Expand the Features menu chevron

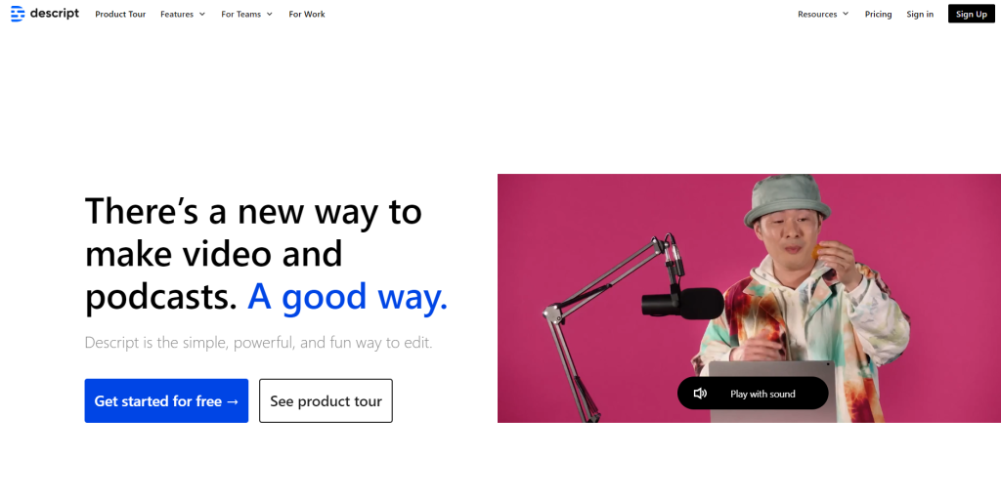(202, 15)
